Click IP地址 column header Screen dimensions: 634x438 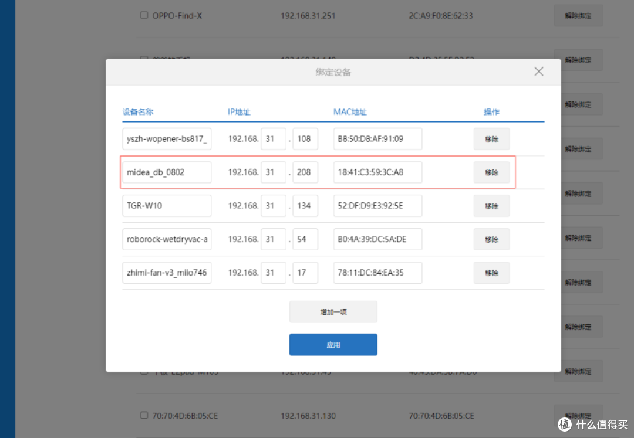pyautogui.click(x=239, y=112)
